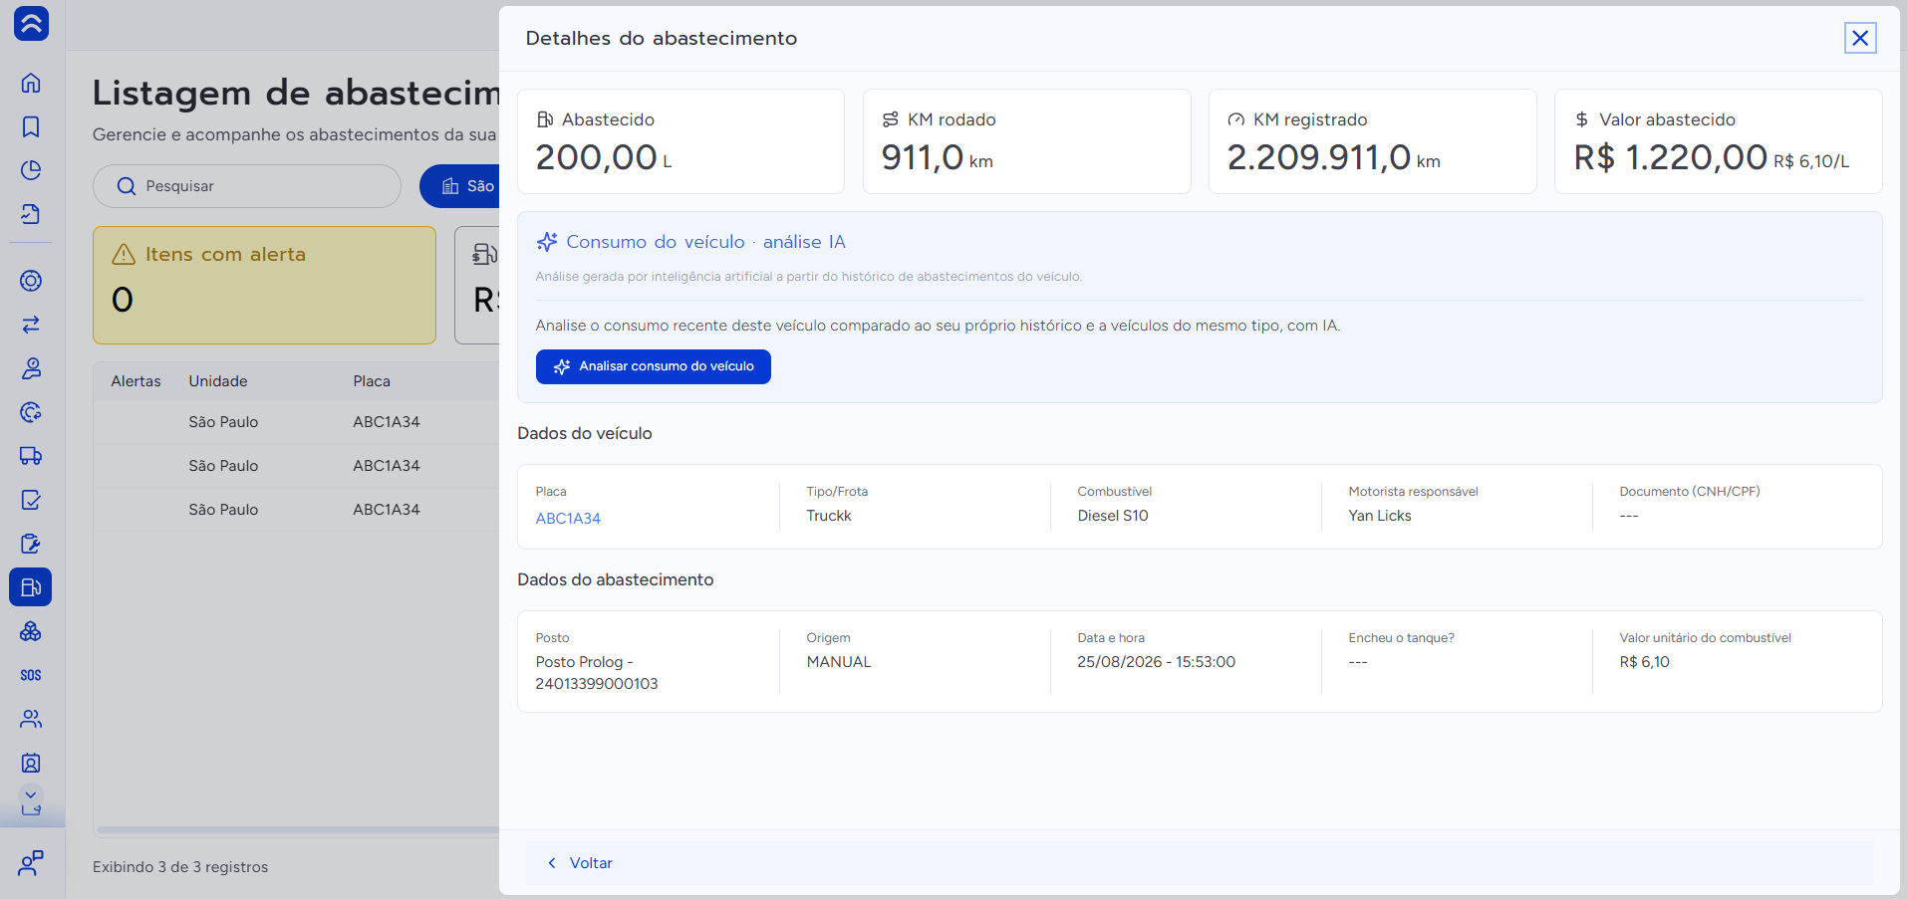Open the ABC1A34 plate link in vehicle data
The height and width of the screenshot is (899, 1907).
point(568,518)
